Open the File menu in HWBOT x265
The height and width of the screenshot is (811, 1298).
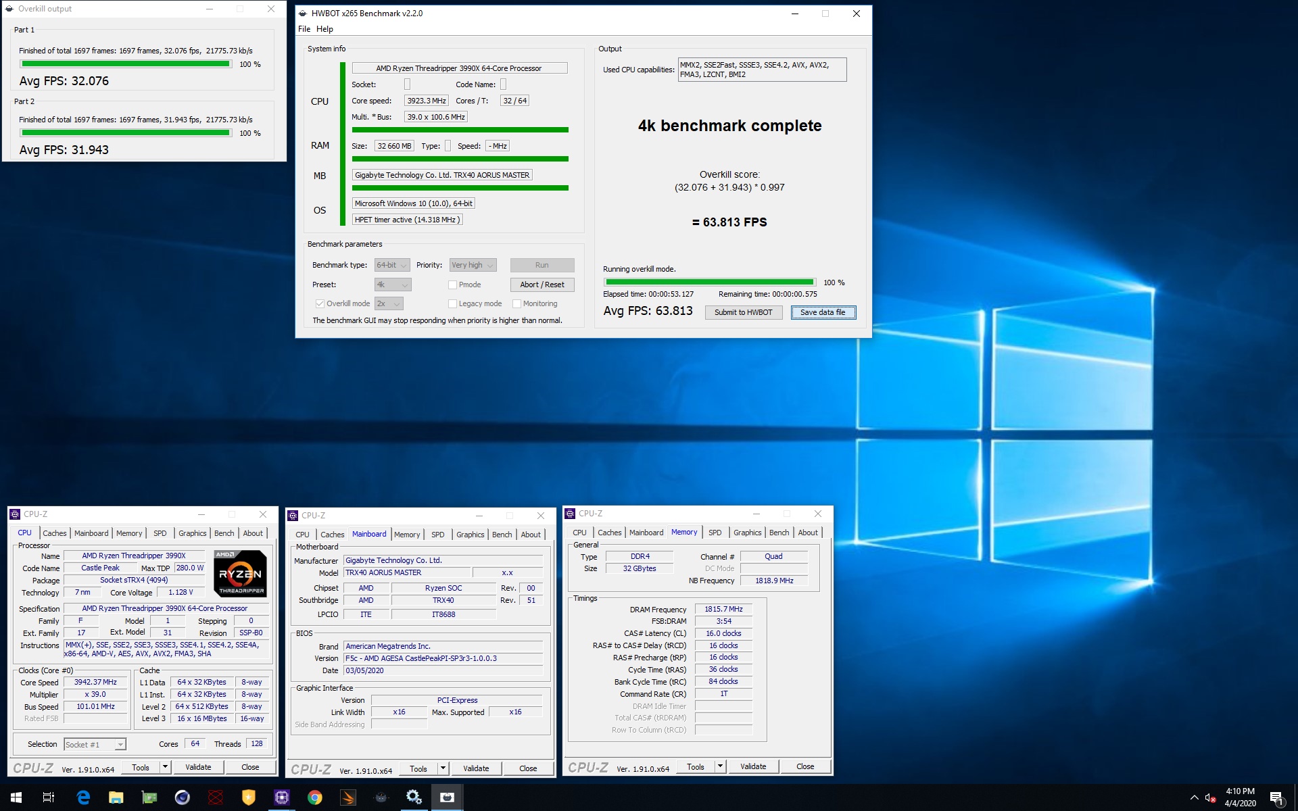tap(304, 29)
